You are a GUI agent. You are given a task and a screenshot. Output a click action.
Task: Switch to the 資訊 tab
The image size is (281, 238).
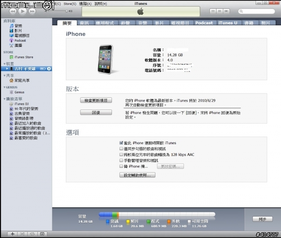[84, 23]
